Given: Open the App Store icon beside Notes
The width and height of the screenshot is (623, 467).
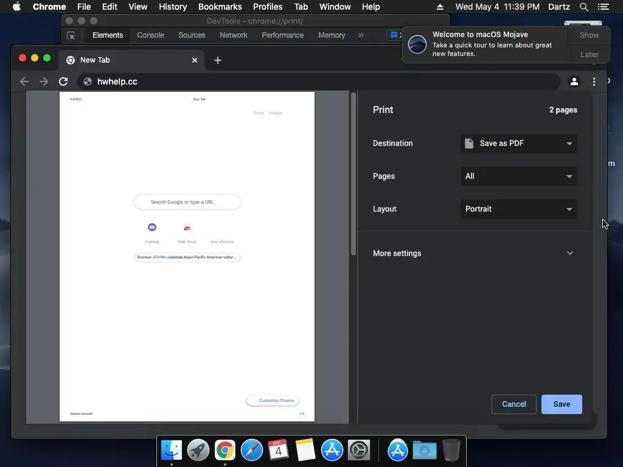Looking at the screenshot, I should click(332, 451).
